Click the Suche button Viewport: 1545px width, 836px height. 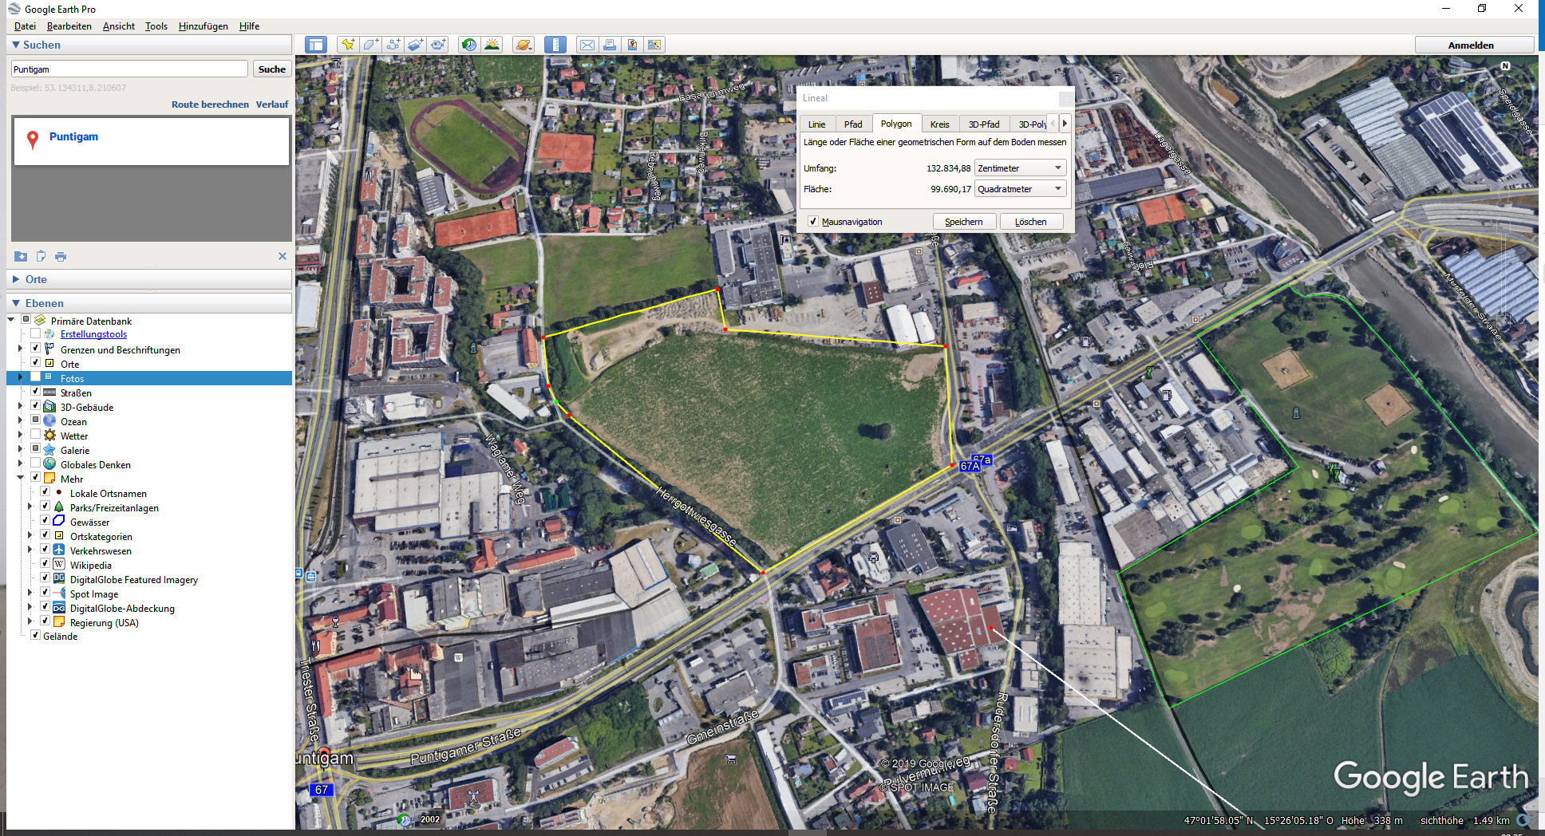(272, 69)
